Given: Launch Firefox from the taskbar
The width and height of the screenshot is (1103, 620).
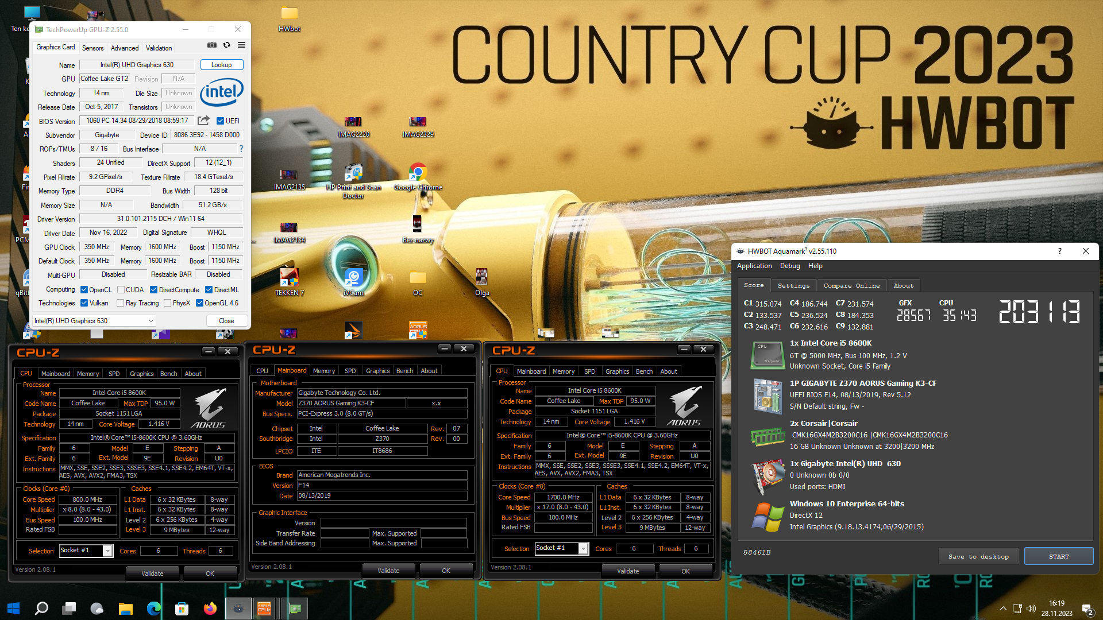Looking at the screenshot, I should [210, 608].
